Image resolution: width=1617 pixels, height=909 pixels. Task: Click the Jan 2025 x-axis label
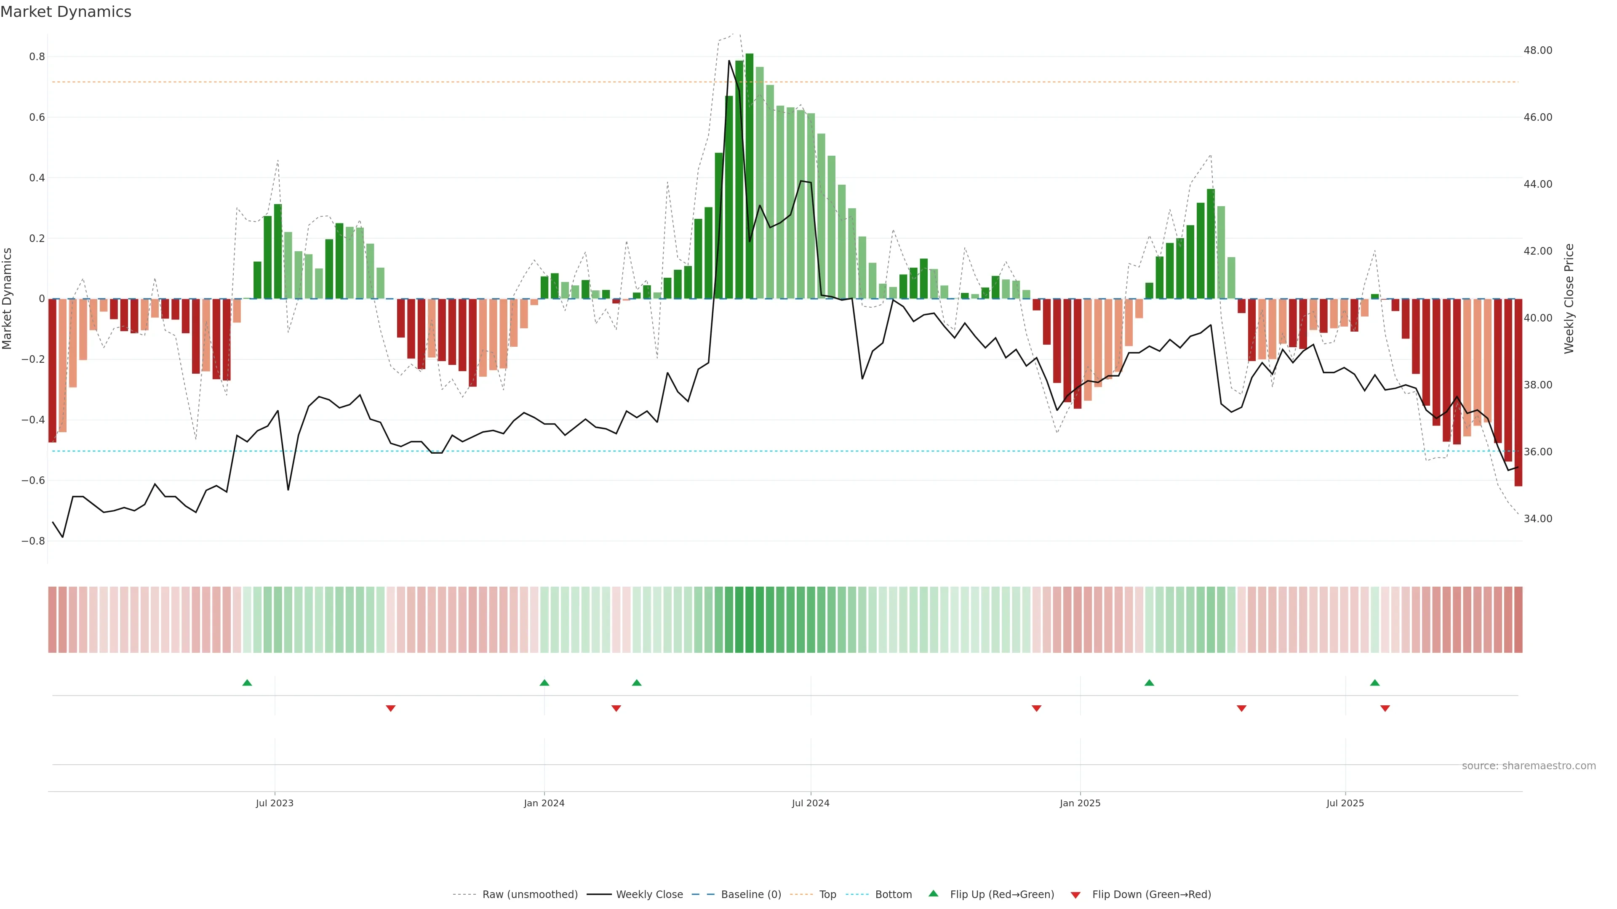(1080, 803)
